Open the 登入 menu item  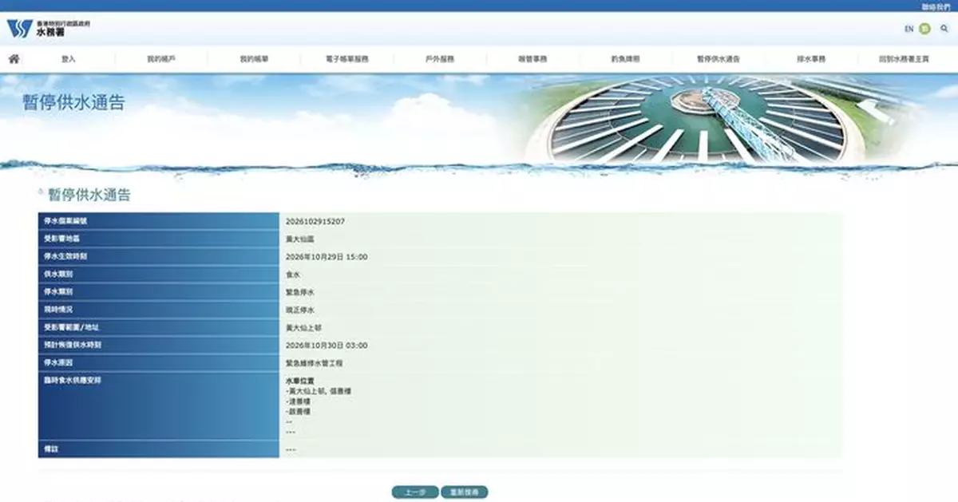[69, 59]
